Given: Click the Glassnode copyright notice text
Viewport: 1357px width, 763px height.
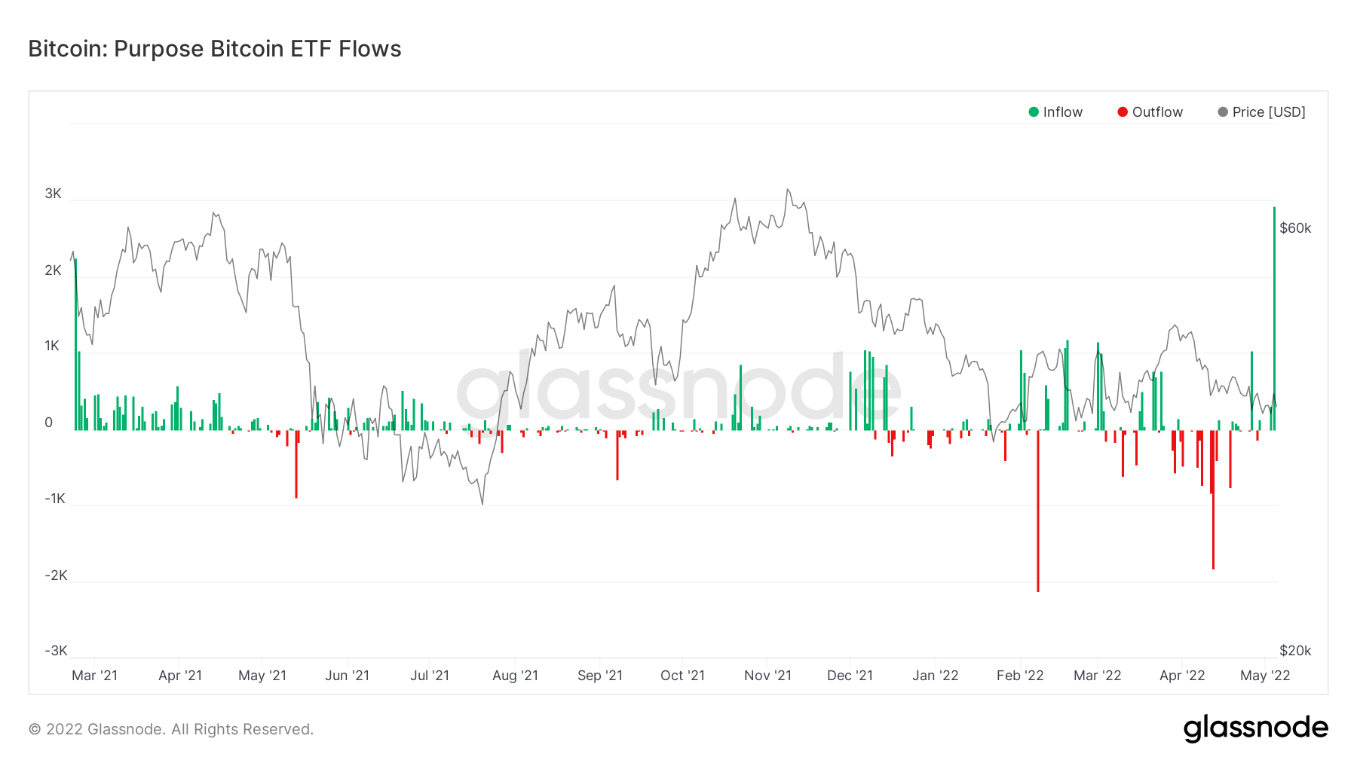Looking at the screenshot, I should click(x=171, y=729).
